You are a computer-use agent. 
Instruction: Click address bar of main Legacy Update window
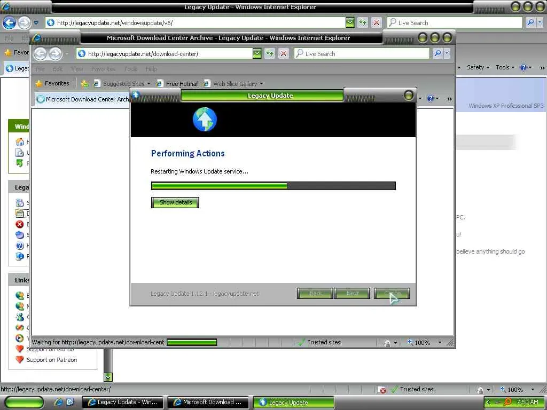coord(196,23)
